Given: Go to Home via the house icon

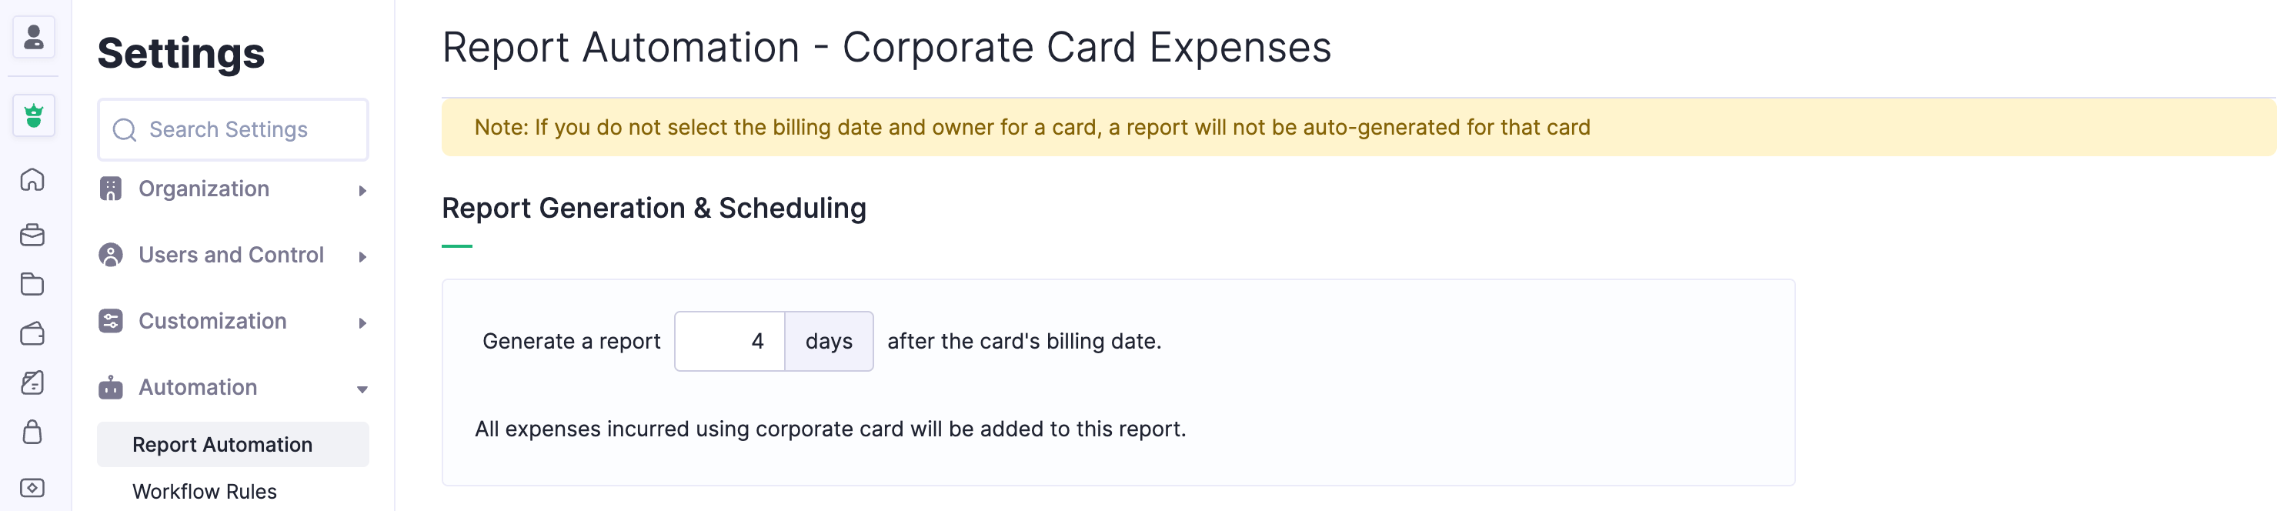Looking at the screenshot, I should tap(33, 180).
